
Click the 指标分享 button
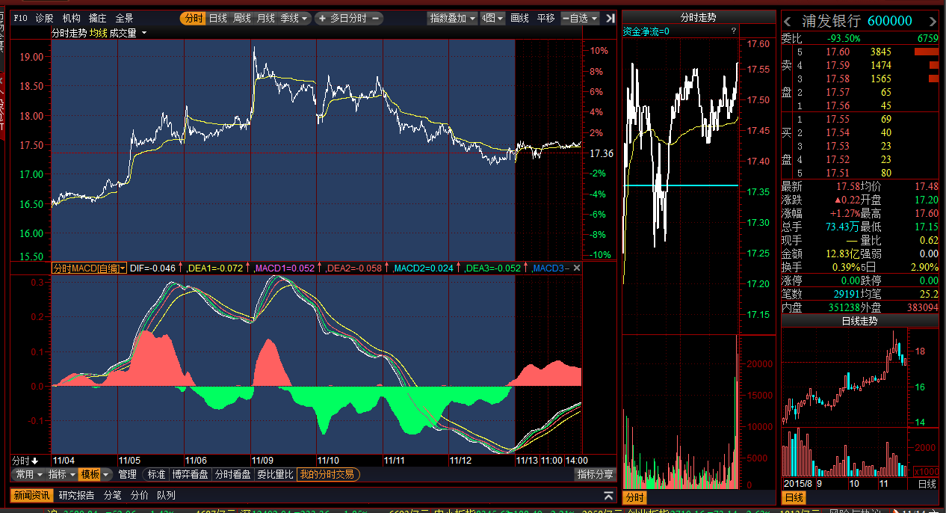(595, 474)
